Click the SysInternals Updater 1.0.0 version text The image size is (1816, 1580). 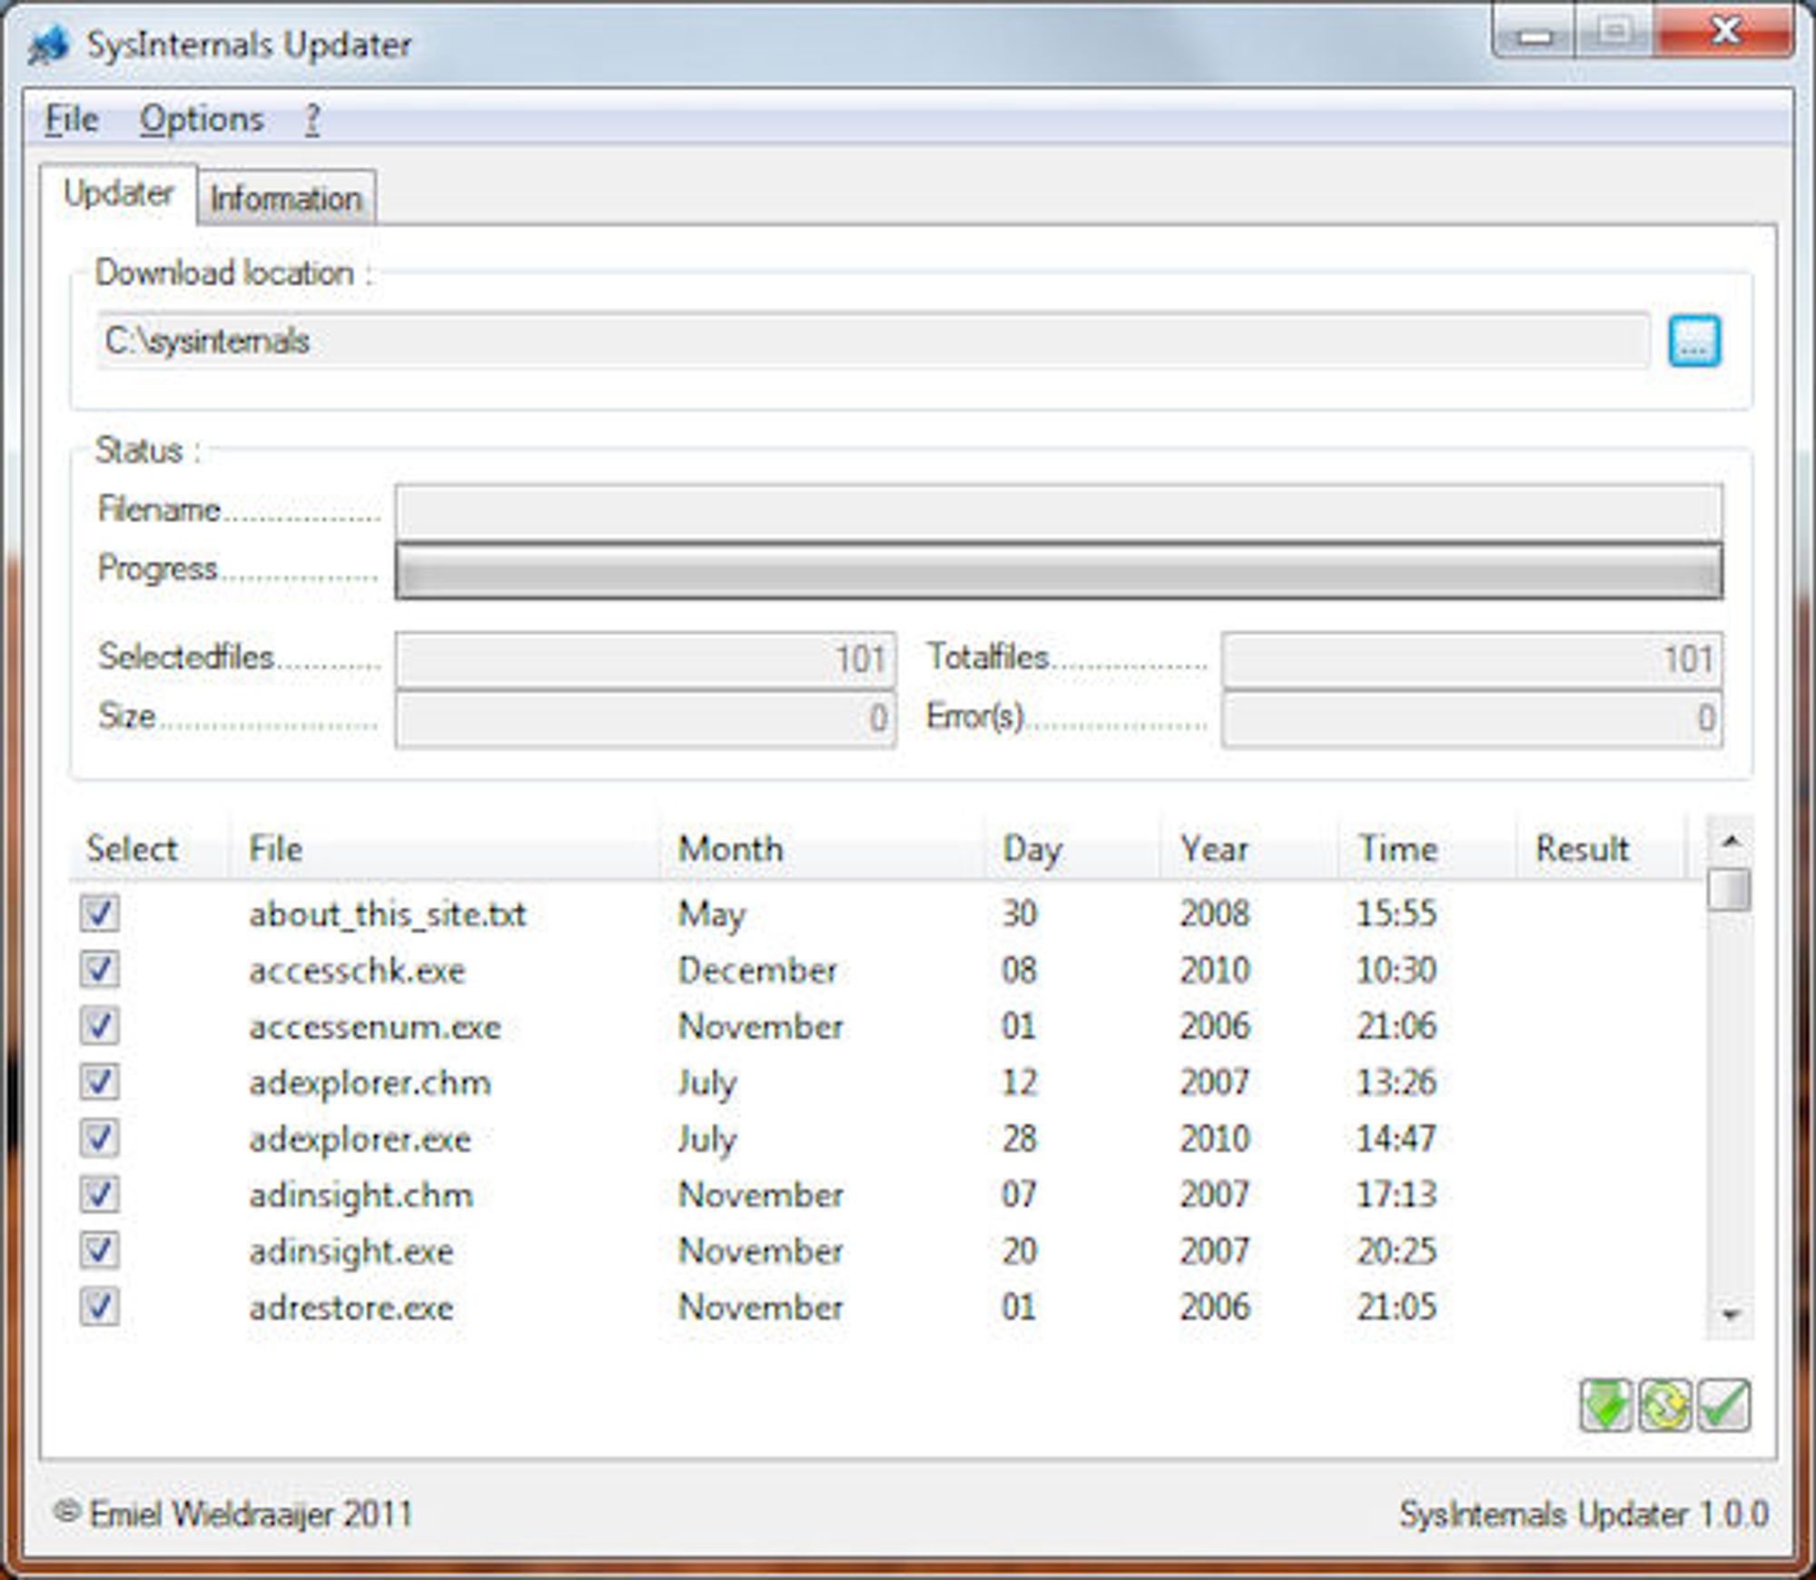point(1584,1514)
